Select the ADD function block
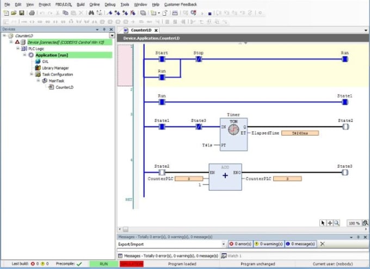This screenshot has height=269, width=370. click(225, 177)
